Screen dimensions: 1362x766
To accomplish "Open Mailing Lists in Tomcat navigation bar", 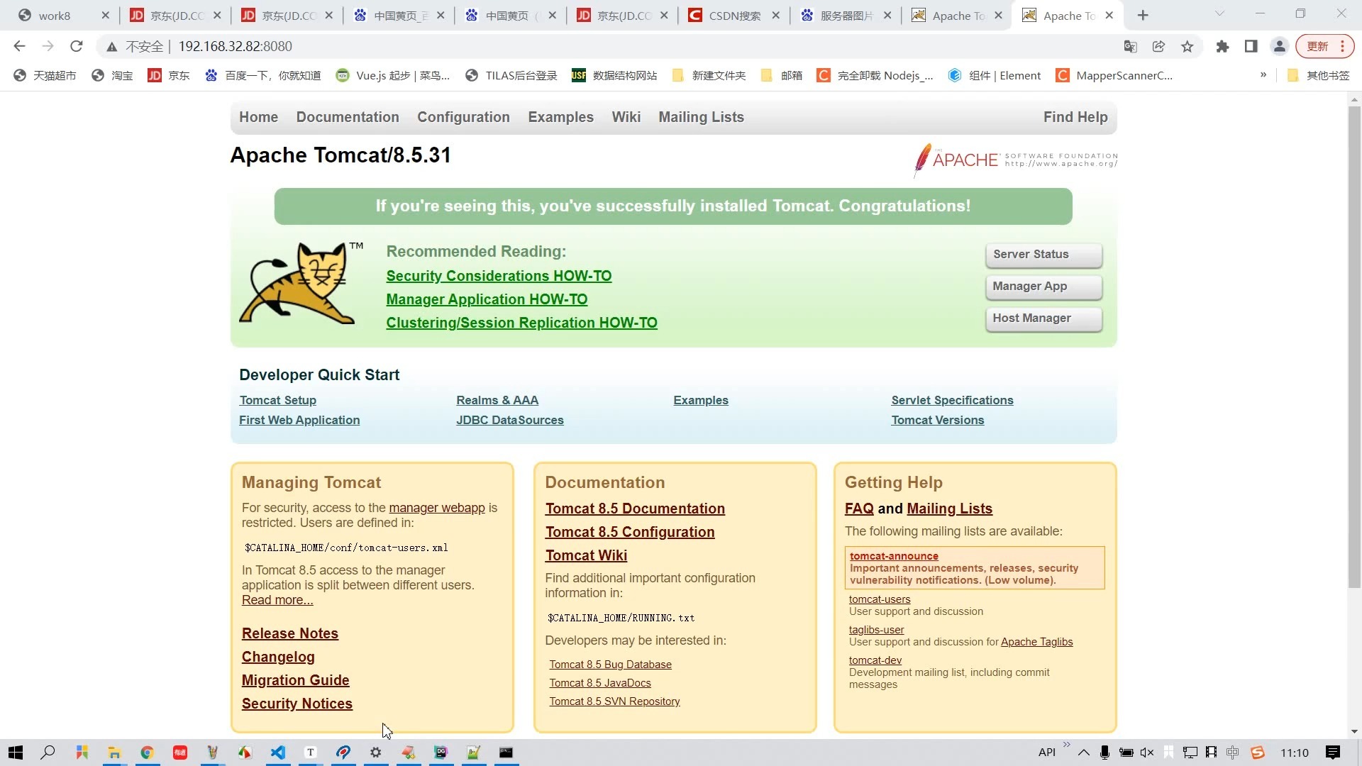I will pos(701,117).
